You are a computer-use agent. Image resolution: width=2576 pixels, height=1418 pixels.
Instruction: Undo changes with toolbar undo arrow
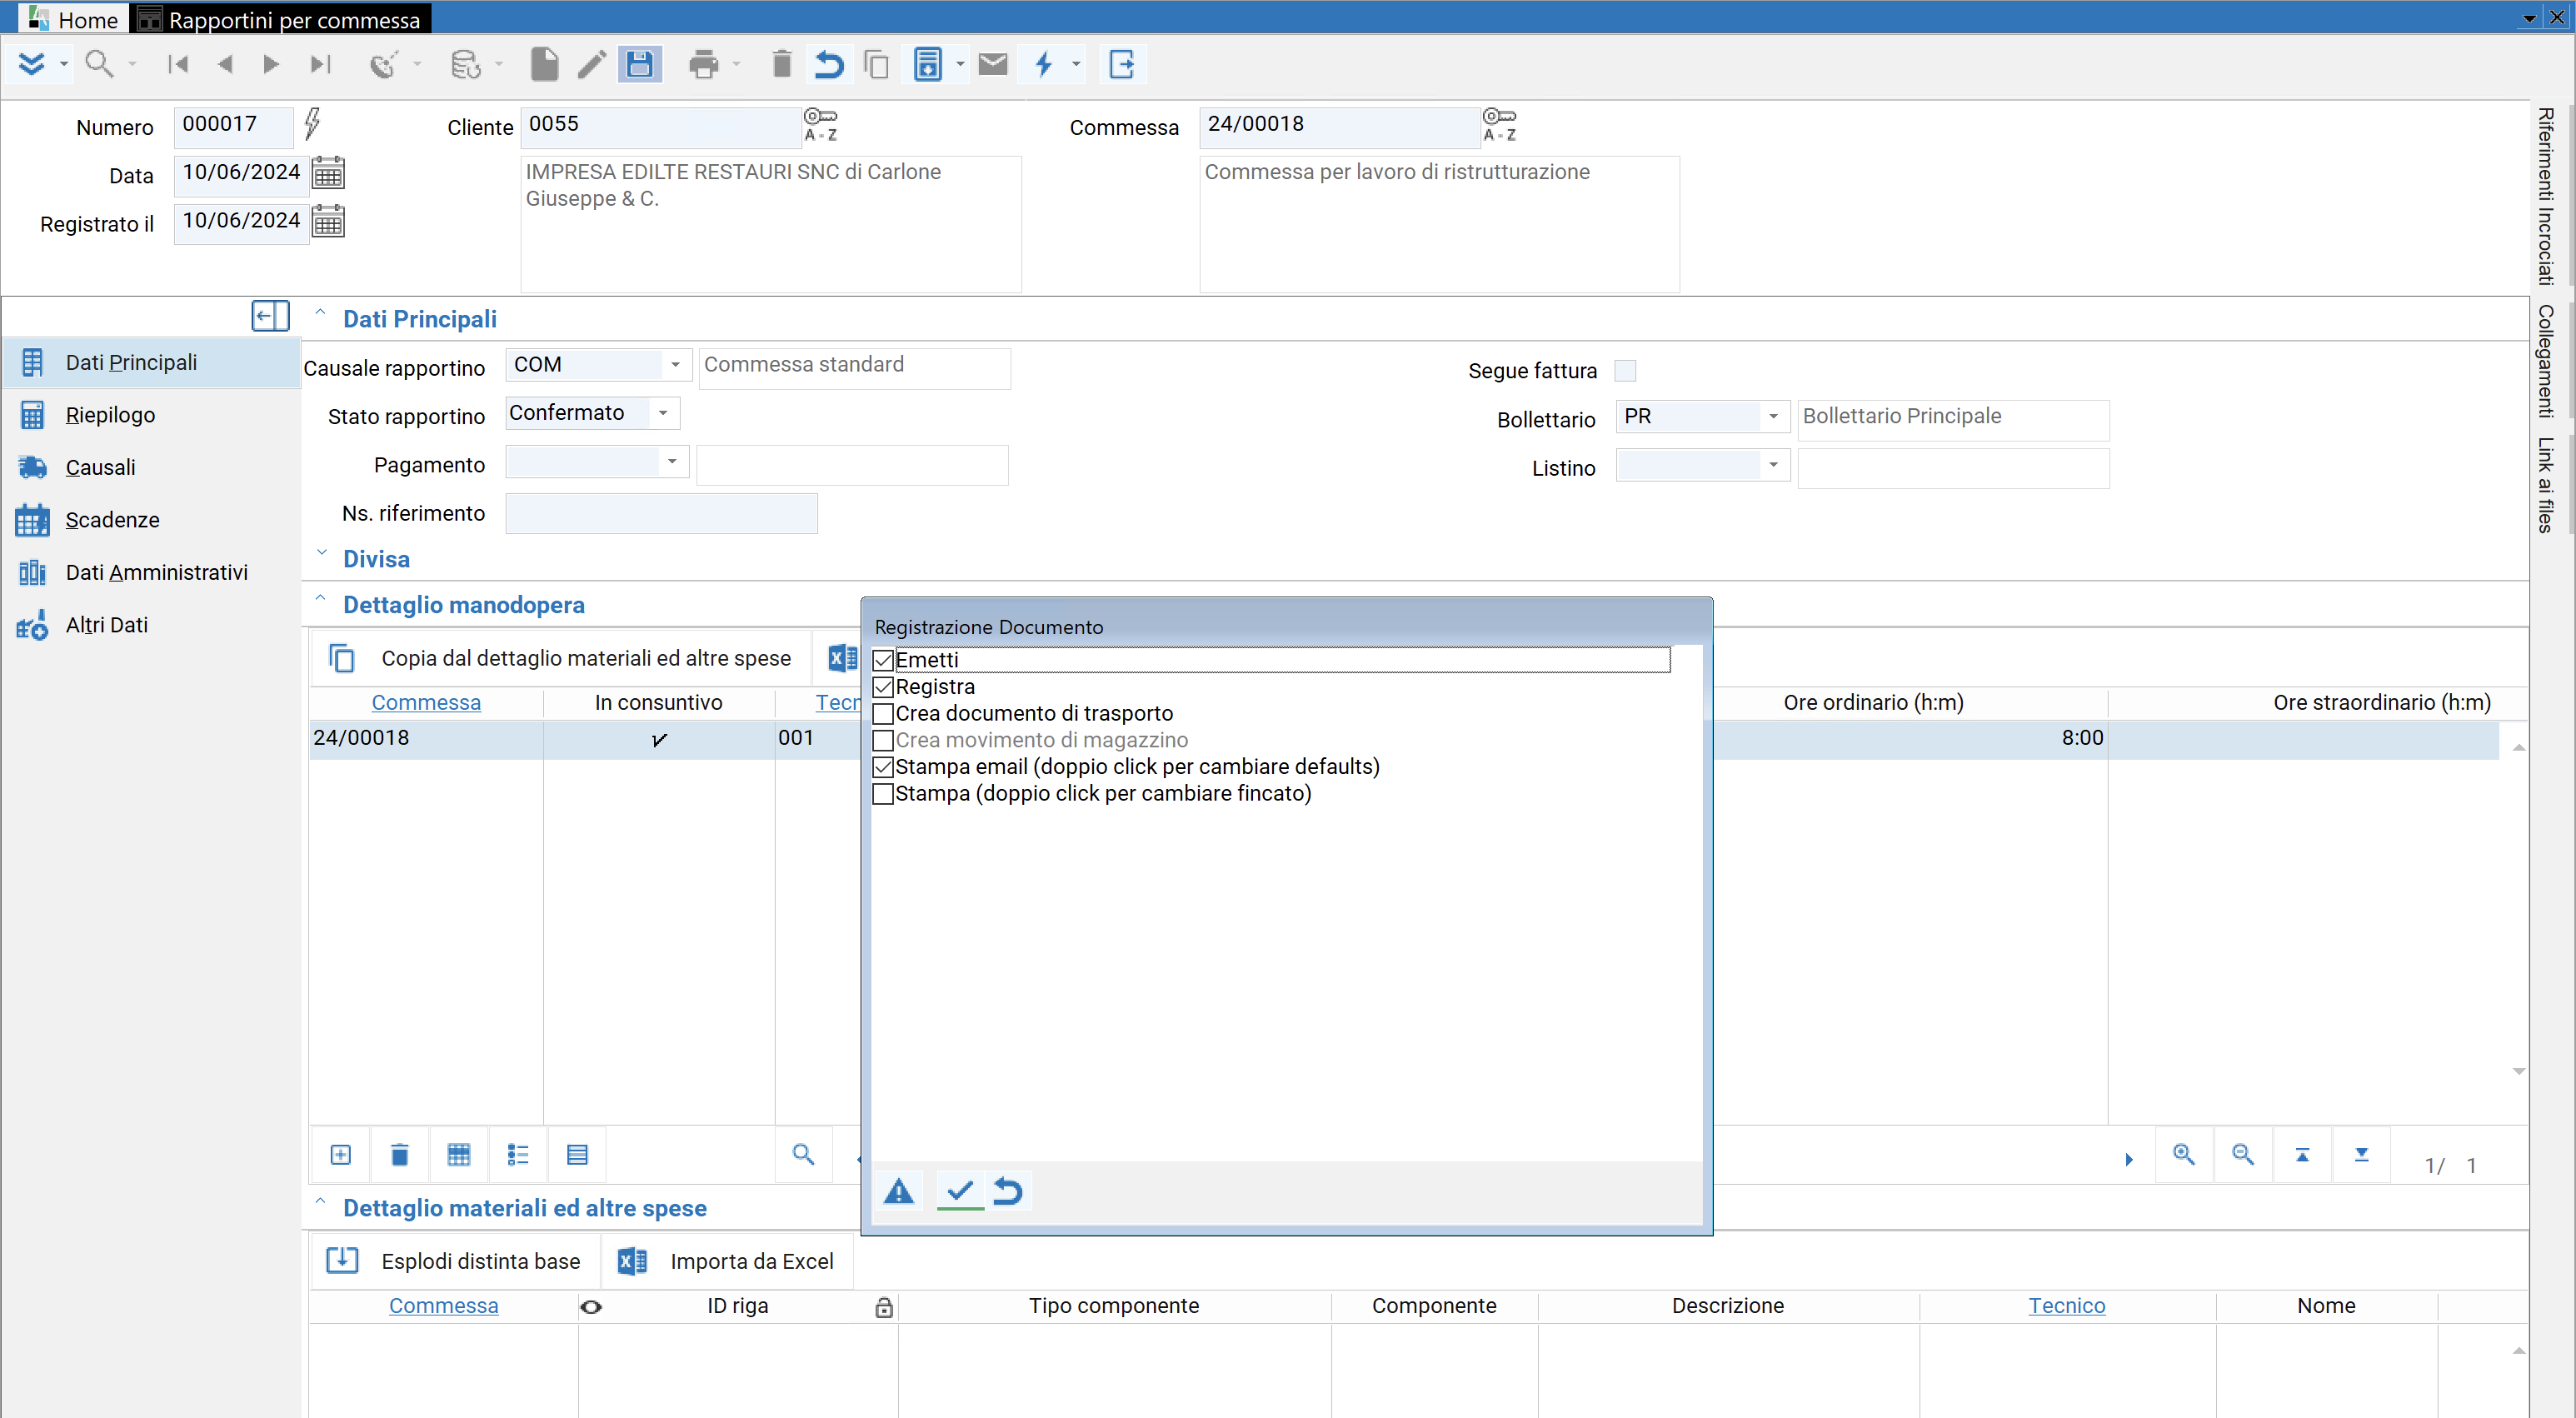click(x=829, y=64)
